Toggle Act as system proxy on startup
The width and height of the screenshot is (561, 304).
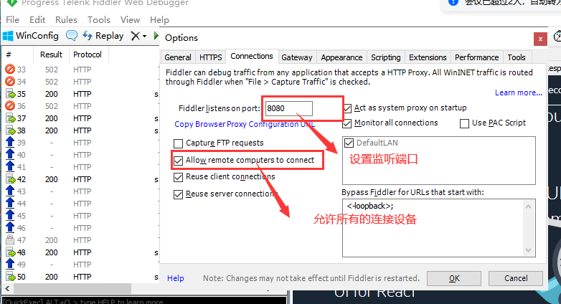pos(347,108)
